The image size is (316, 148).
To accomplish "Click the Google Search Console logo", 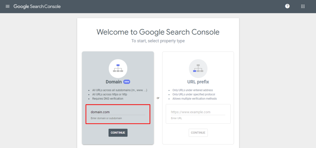I will click(x=37, y=6).
